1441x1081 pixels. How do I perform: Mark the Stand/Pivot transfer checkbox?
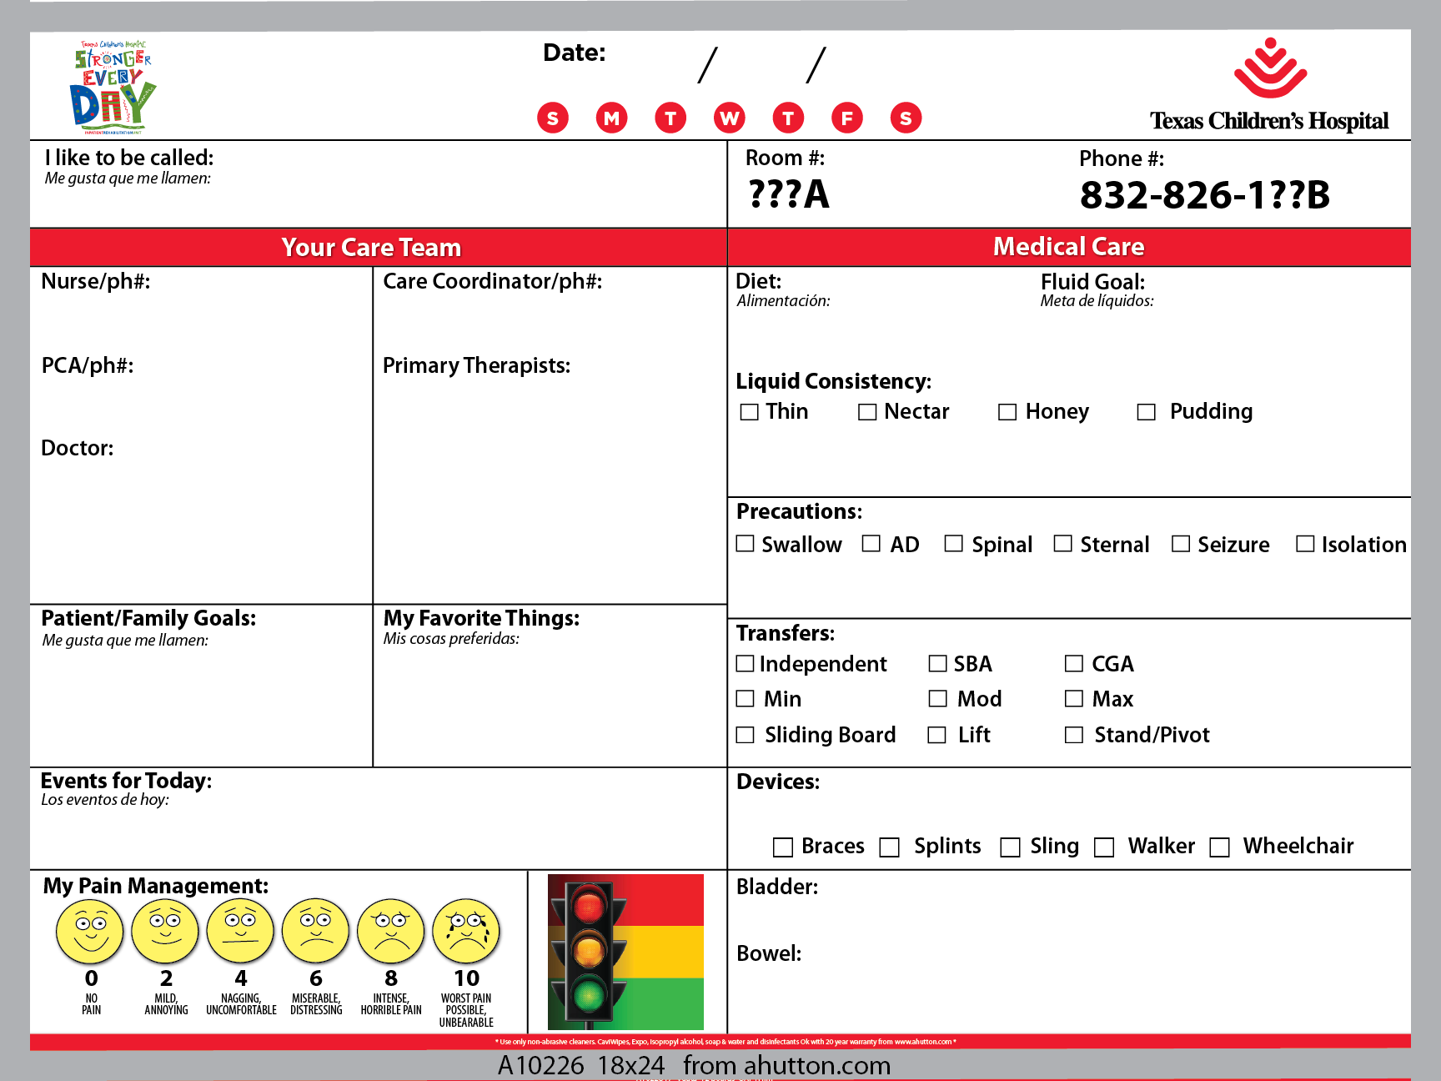point(1074,735)
